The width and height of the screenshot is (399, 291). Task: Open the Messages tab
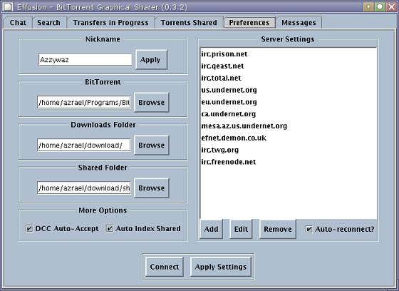(x=299, y=22)
